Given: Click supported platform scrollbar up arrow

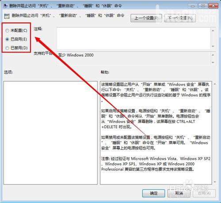Looking at the screenshot, I should [x=213, y=55].
